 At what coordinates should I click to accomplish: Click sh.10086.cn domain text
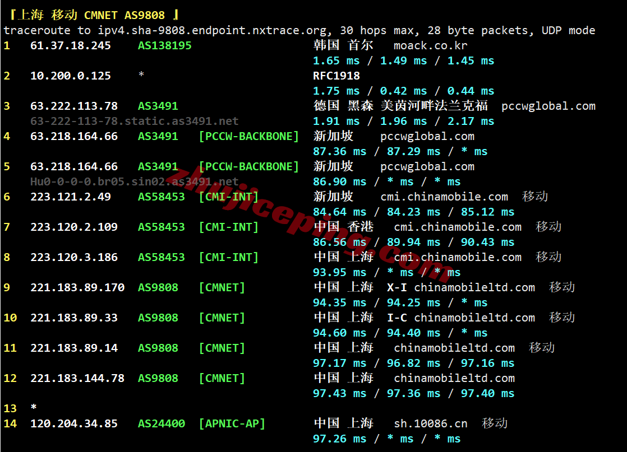[x=431, y=423]
